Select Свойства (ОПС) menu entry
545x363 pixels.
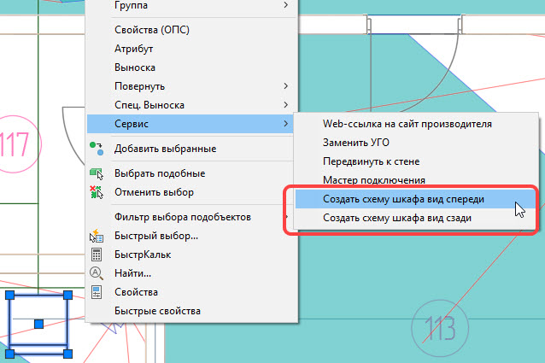190,30
